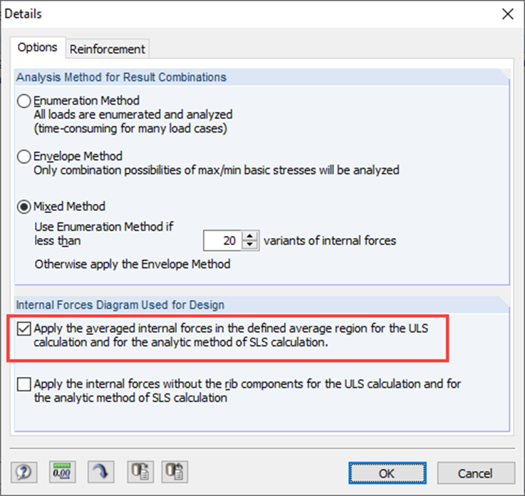Select the Options tab
This screenshot has width=525, height=496.
(37, 48)
